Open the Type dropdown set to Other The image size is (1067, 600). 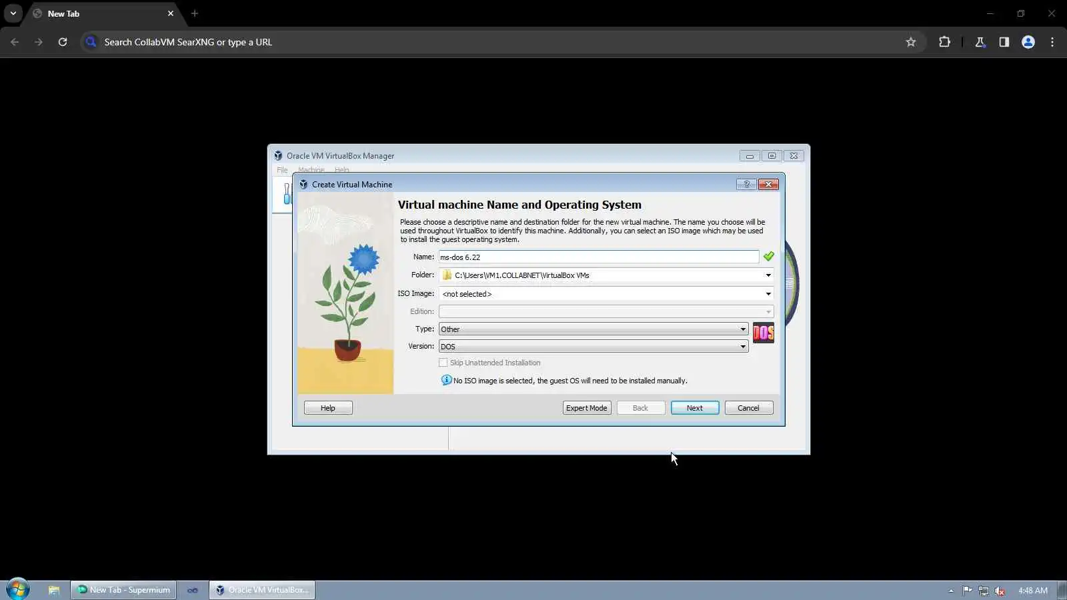pos(593,329)
